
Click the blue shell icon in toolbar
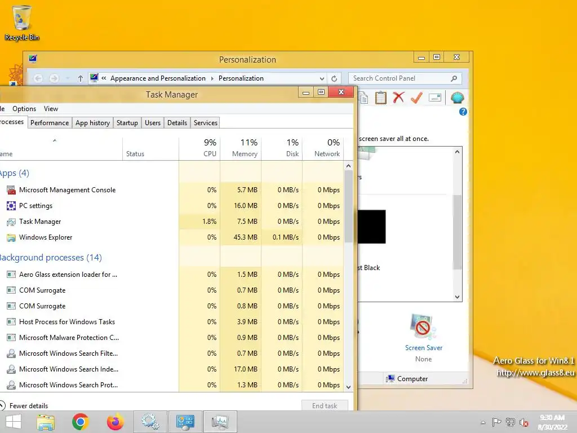[457, 98]
